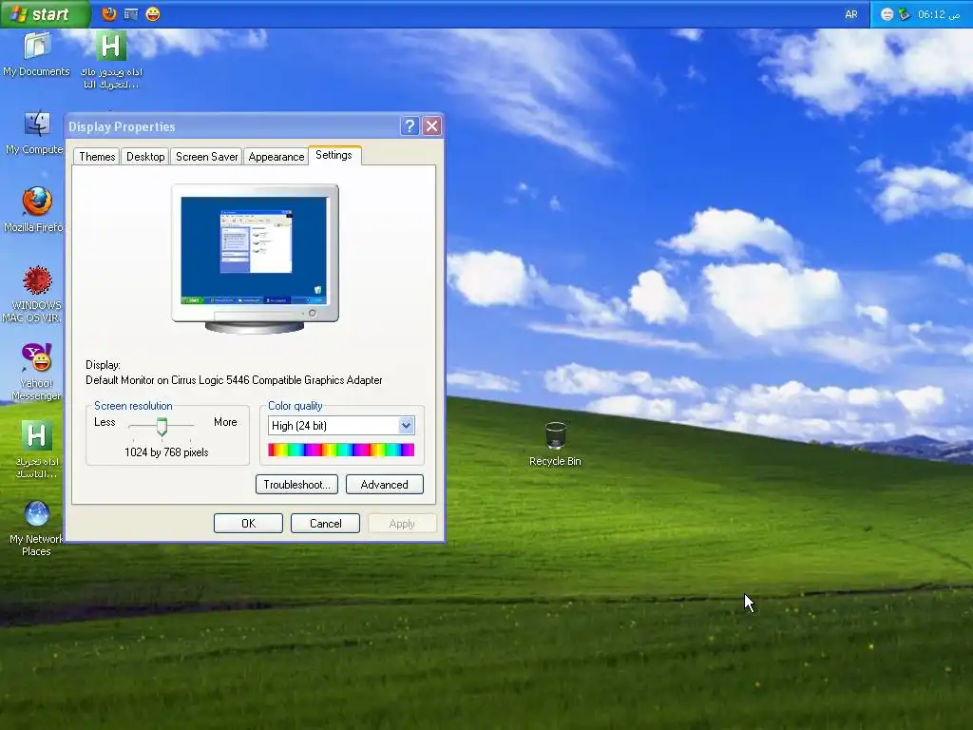Select Yahoo! Messenger desktop shortcut
The image size is (973, 730).
(36, 372)
